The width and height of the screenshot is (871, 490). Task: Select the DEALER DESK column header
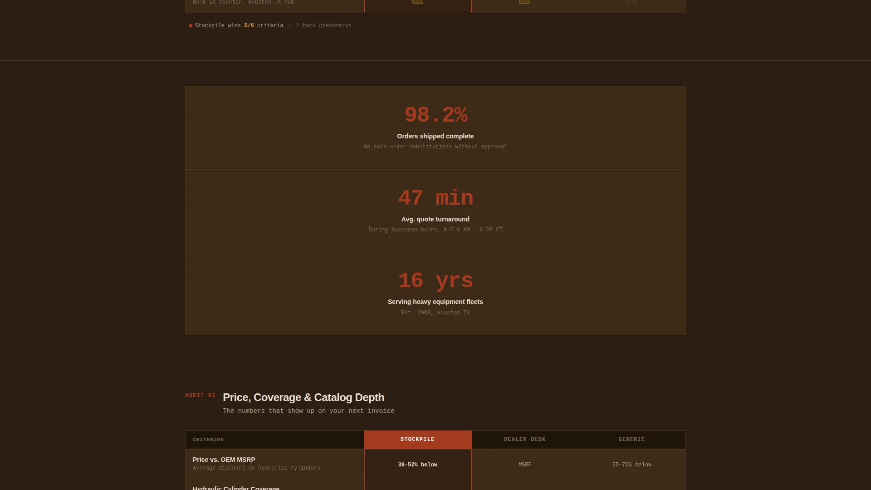click(525, 440)
